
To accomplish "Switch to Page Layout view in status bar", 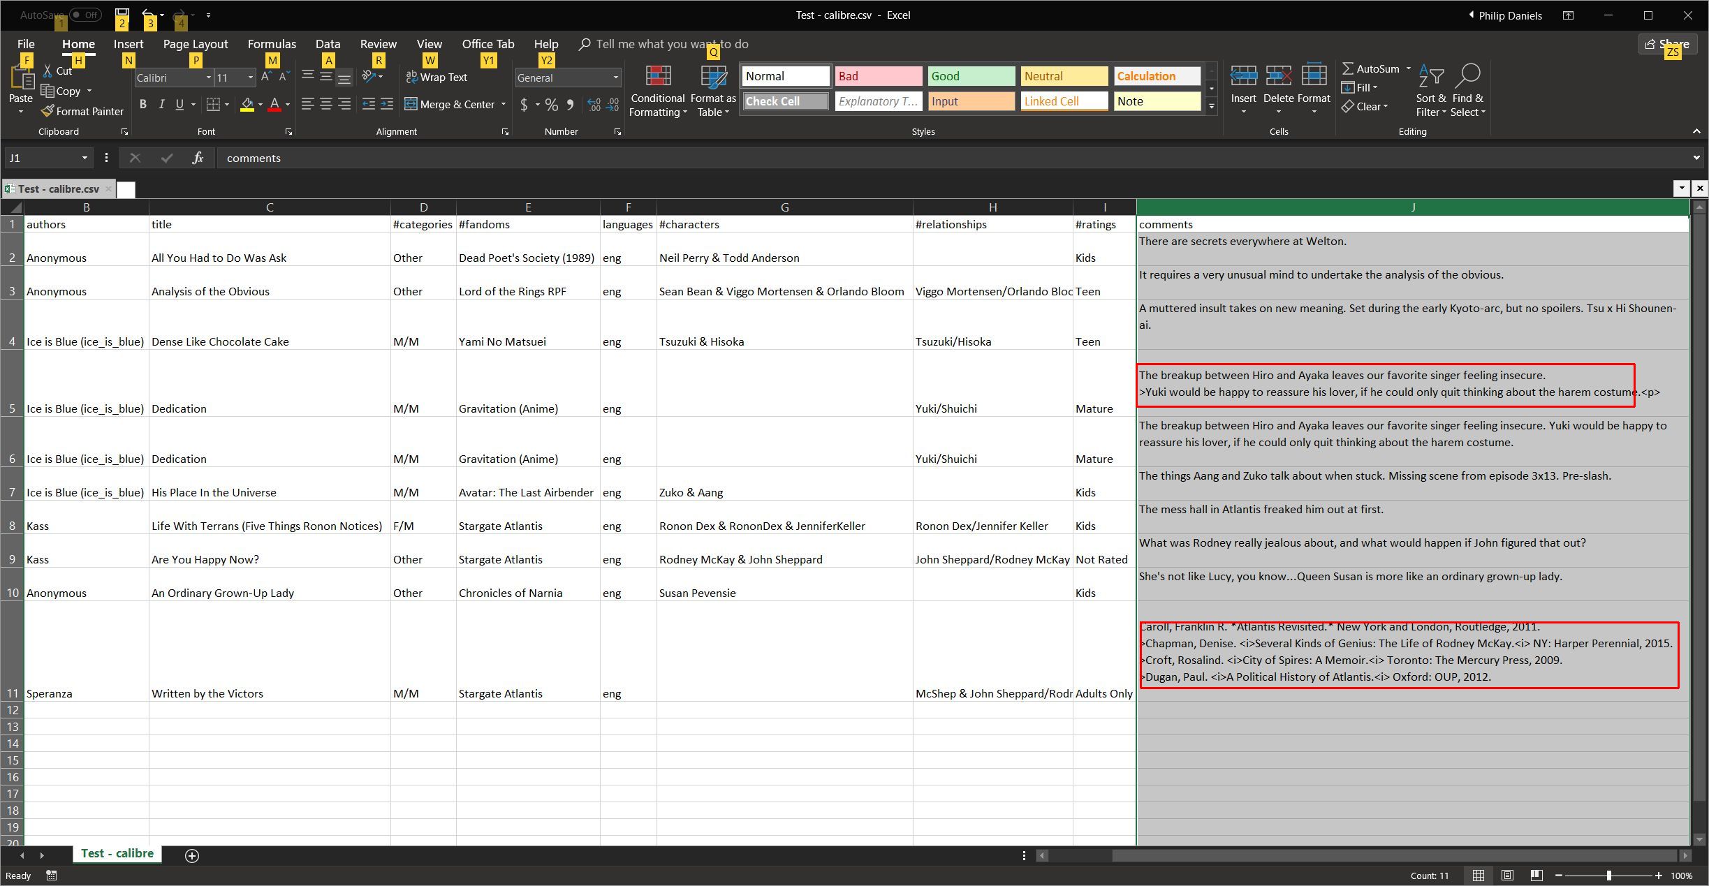I will pos(1507,876).
